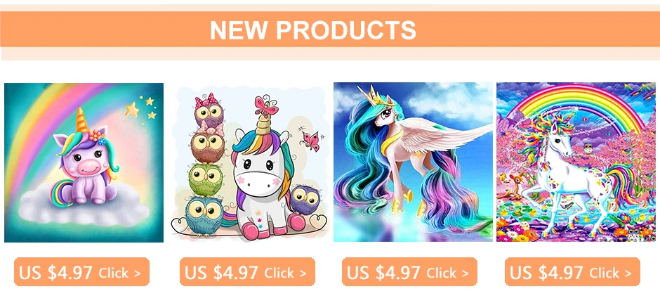Click the arrow chevron in the second price button

(x=303, y=273)
